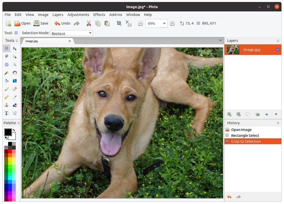Select the Gradient tool
Screen dimensions: 284x204
pos(15,81)
